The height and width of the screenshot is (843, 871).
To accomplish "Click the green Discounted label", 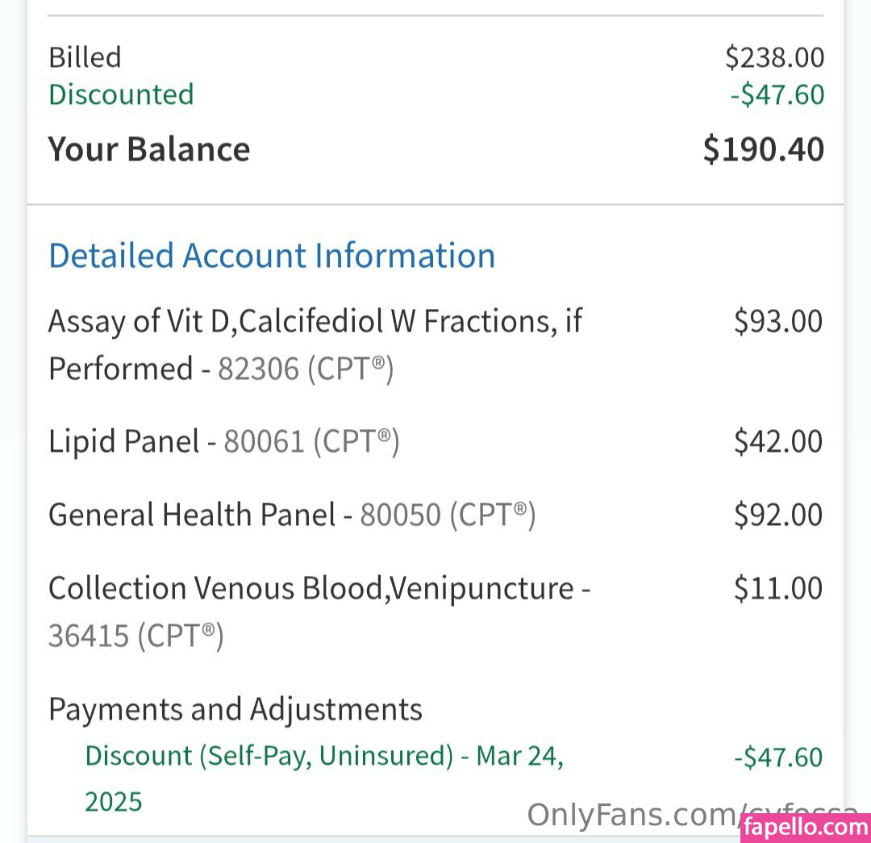I will point(121,94).
